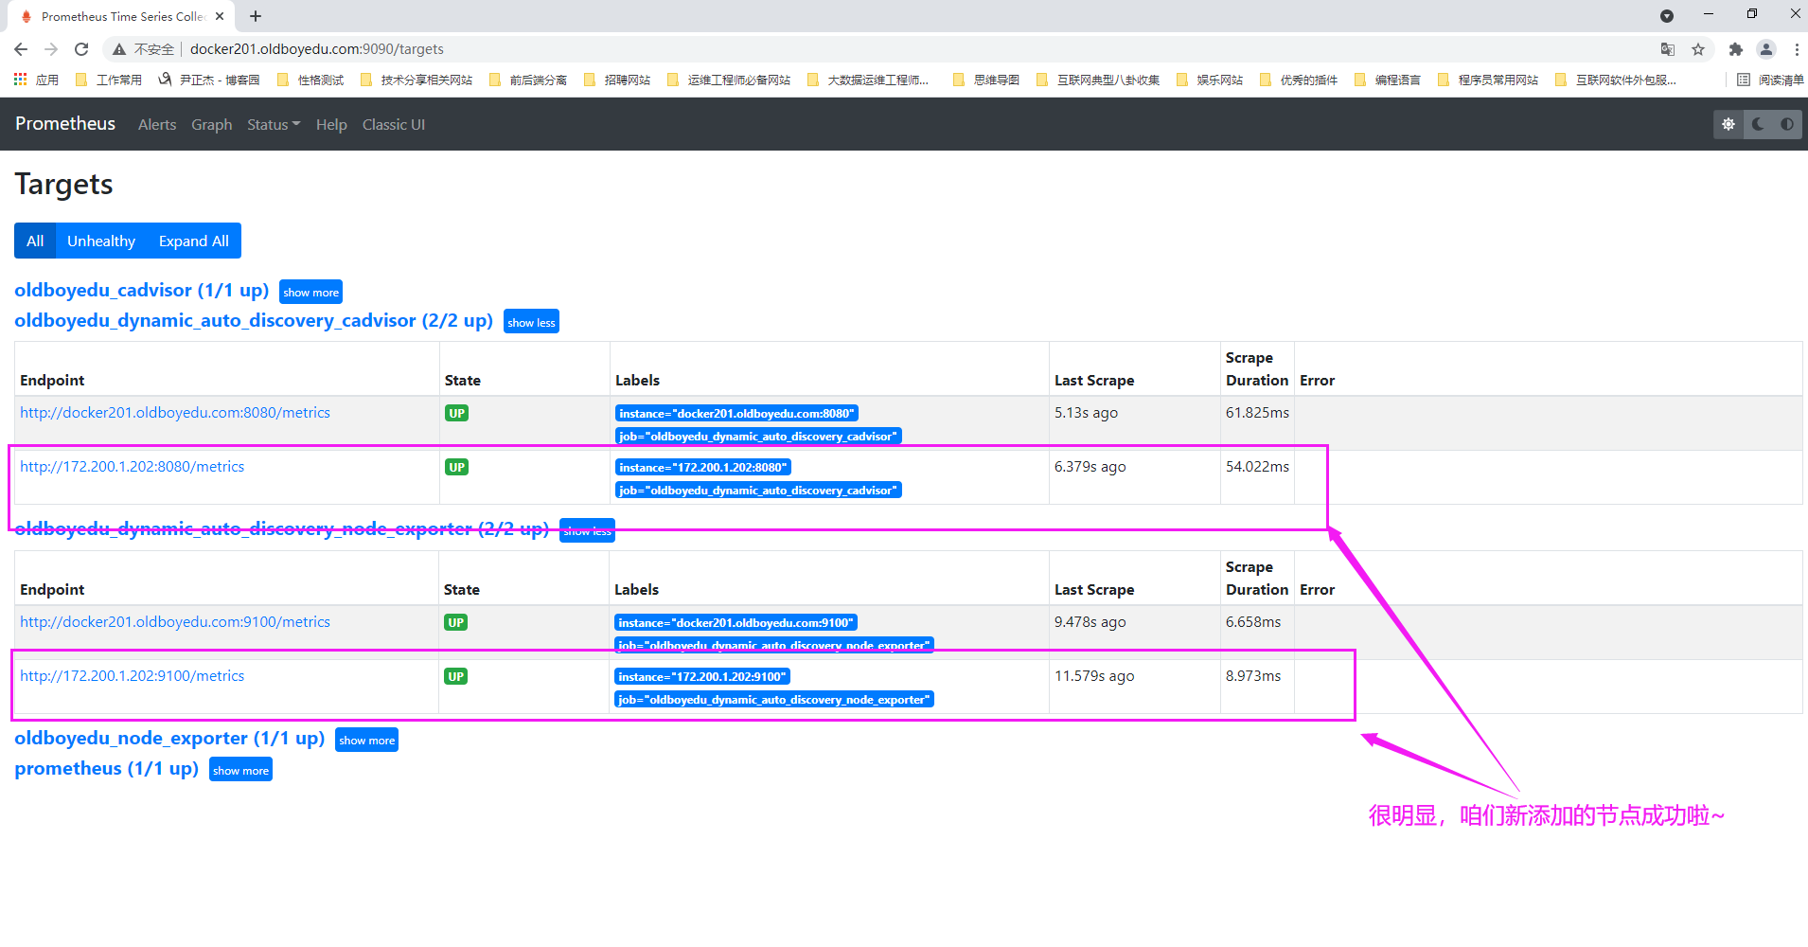Open the Chrome profile avatar
The height and width of the screenshot is (947, 1808).
point(1765,49)
